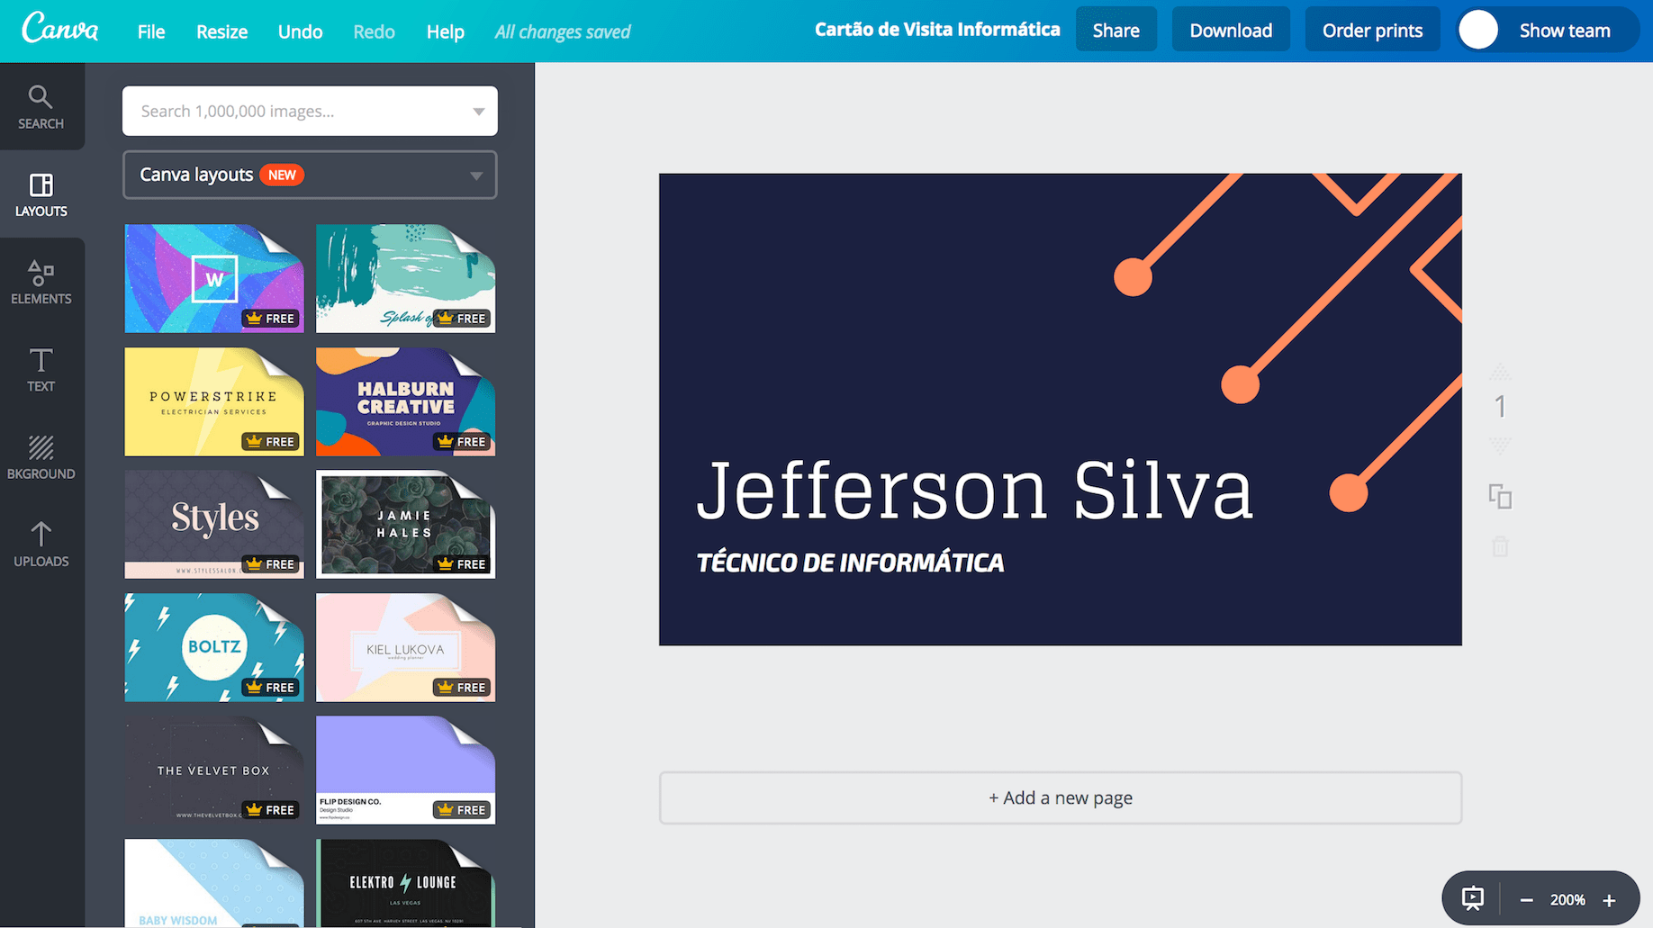The image size is (1653, 928).
Task: Select The Velvet Box layout
Action: tap(214, 770)
